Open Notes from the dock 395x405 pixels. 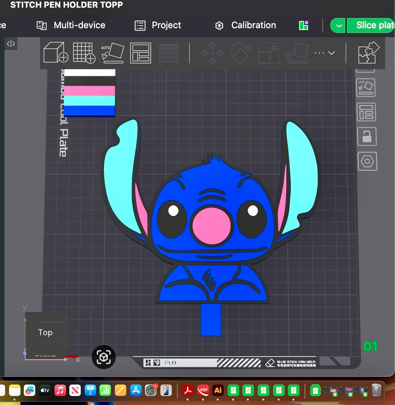[14, 390]
